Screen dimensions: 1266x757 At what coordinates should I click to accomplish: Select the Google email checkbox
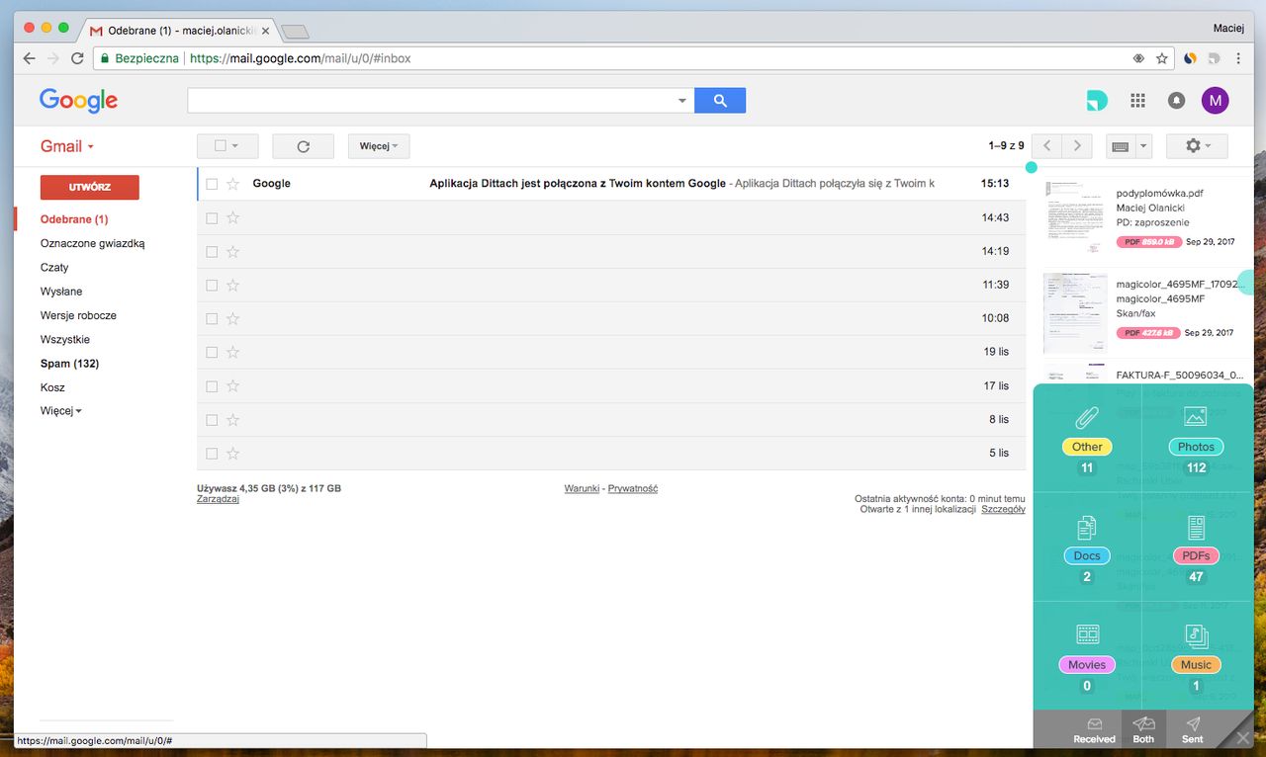[212, 184]
